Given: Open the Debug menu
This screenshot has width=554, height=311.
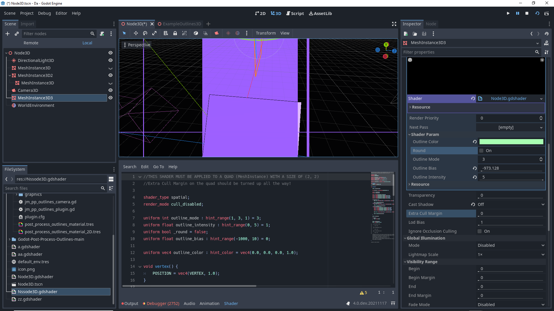Looking at the screenshot, I should tap(44, 13).
